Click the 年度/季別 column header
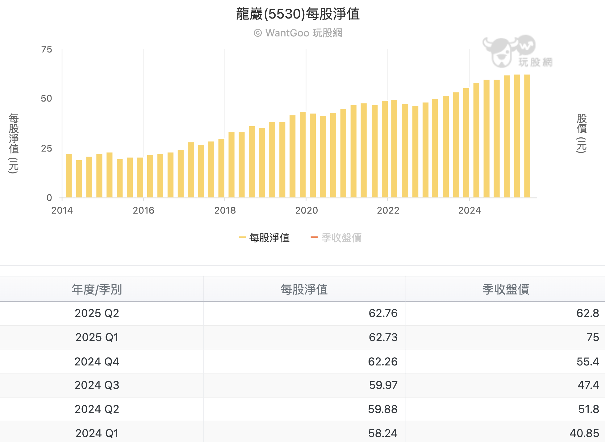Image resolution: width=605 pixels, height=442 pixels. point(97,289)
